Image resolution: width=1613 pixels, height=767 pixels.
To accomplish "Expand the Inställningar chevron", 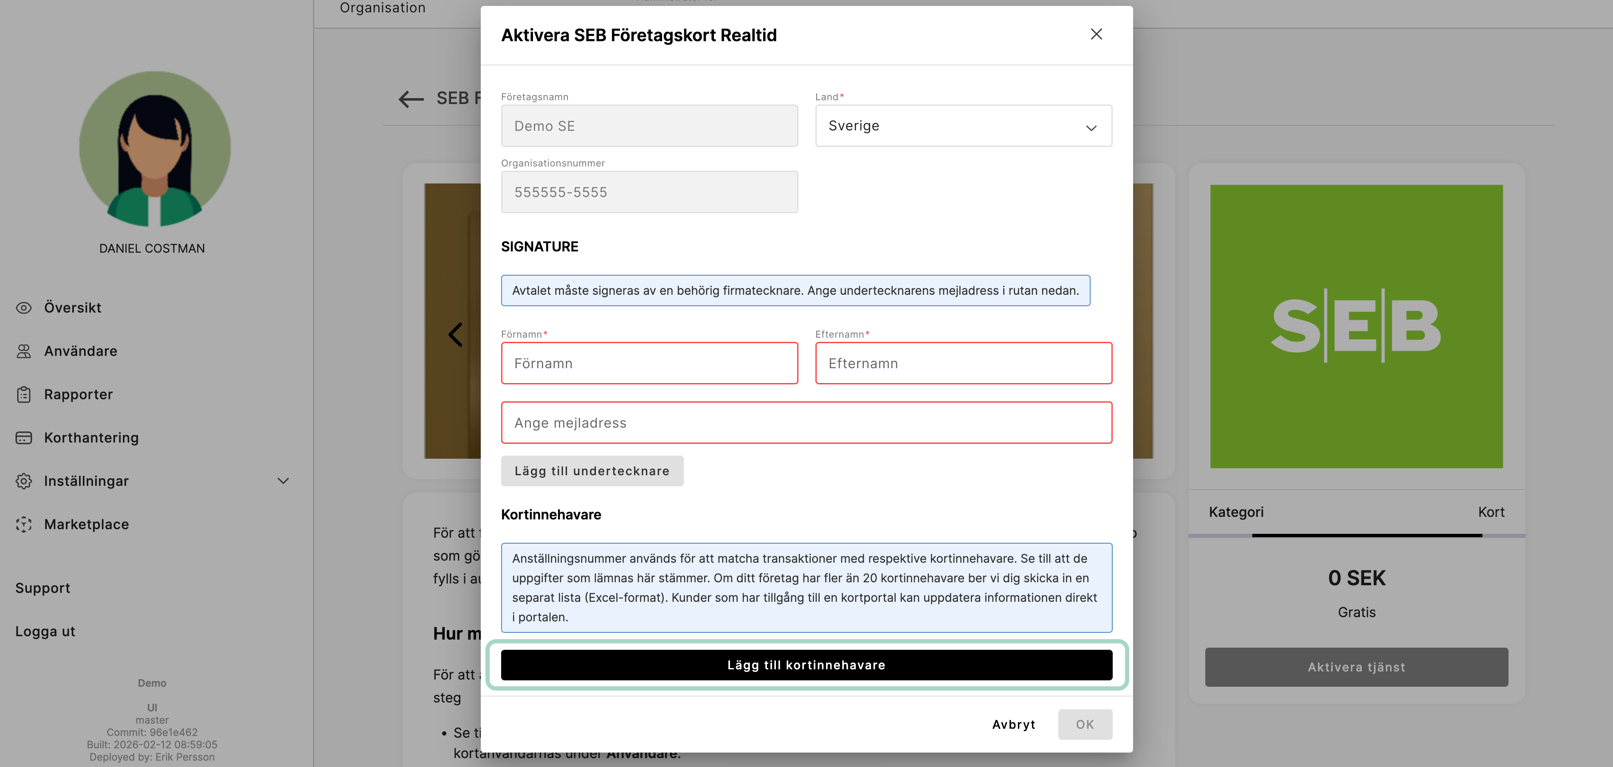I will (283, 481).
